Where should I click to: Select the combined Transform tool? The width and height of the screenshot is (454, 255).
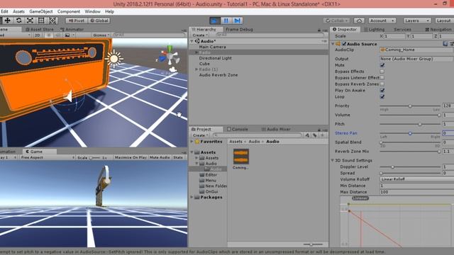tap(52, 21)
